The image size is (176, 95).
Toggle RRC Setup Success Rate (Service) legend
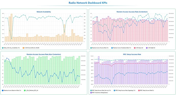click(x=100, y=90)
